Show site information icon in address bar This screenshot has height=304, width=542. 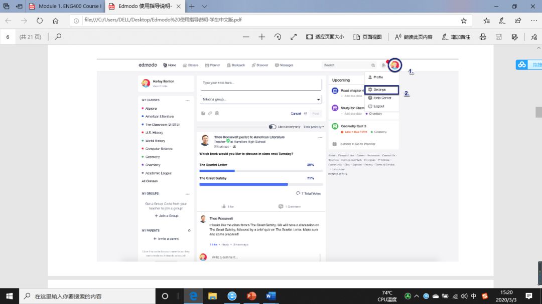click(x=76, y=21)
